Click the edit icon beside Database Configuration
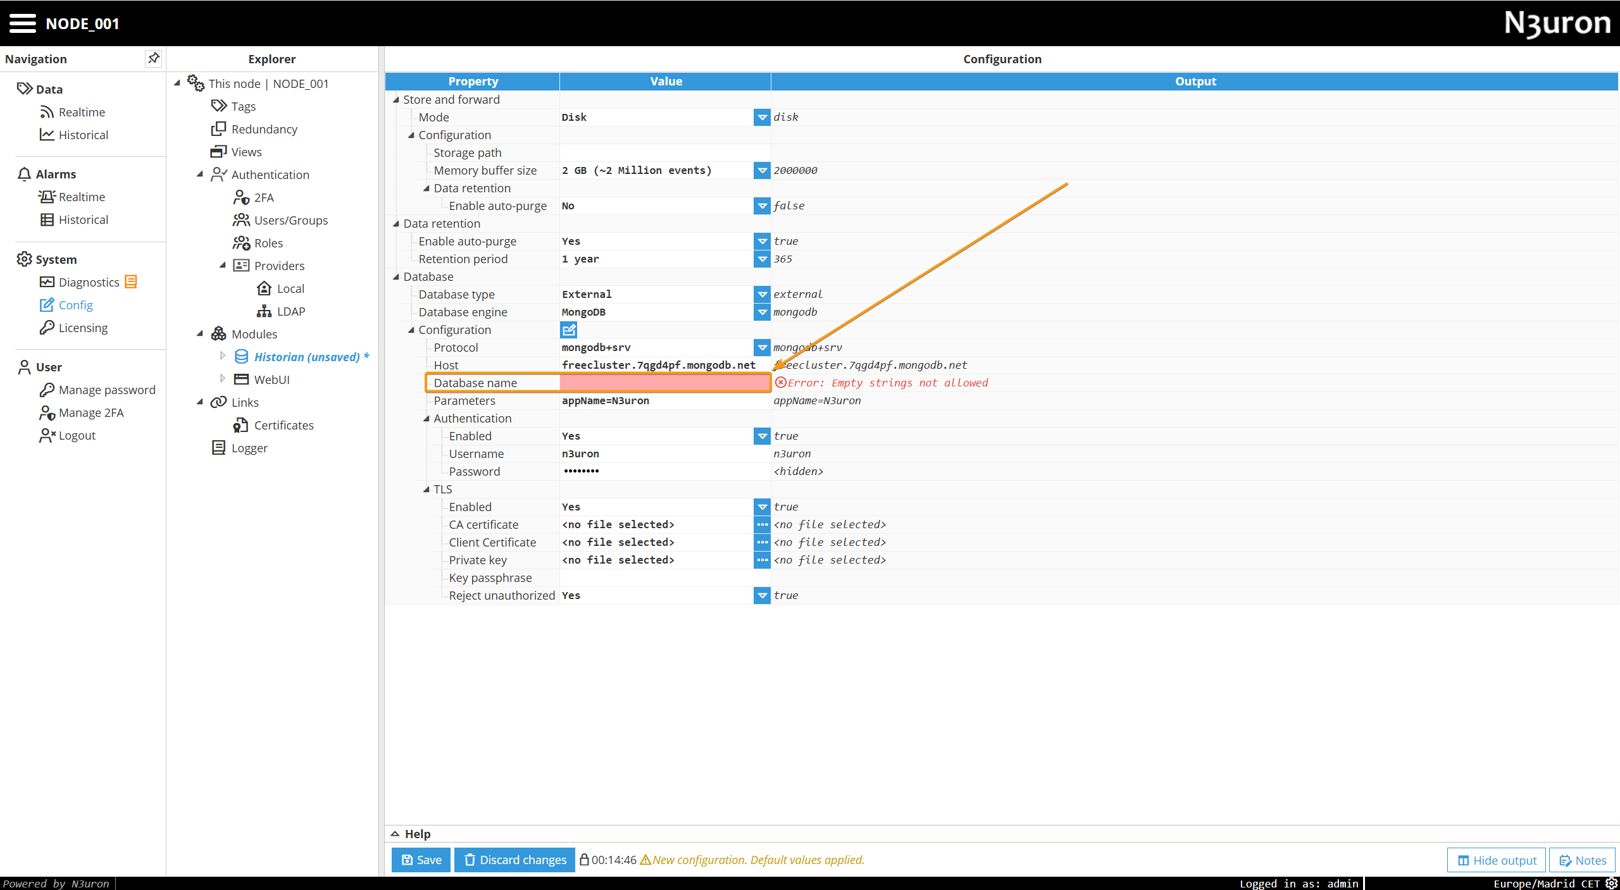The height and width of the screenshot is (890, 1620). pyautogui.click(x=568, y=330)
